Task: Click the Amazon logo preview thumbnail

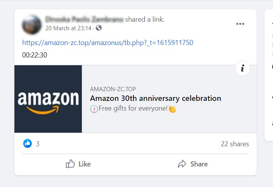Action: coord(48,99)
